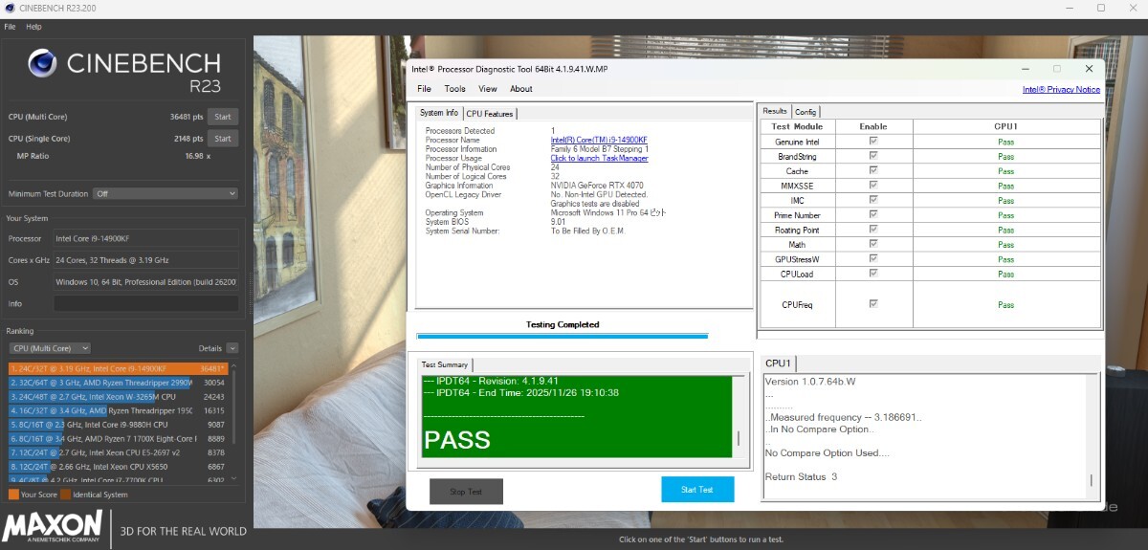This screenshot has height=550, width=1148.
Task: Open Cinebench Help menu
Action: coord(33,27)
